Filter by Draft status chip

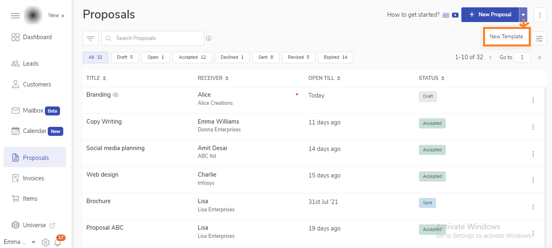(x=125, y=58)
